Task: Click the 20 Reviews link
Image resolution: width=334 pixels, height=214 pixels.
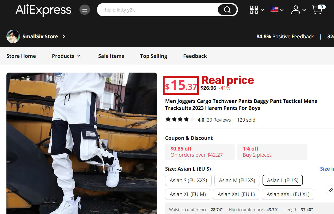Action: point(219,120)
